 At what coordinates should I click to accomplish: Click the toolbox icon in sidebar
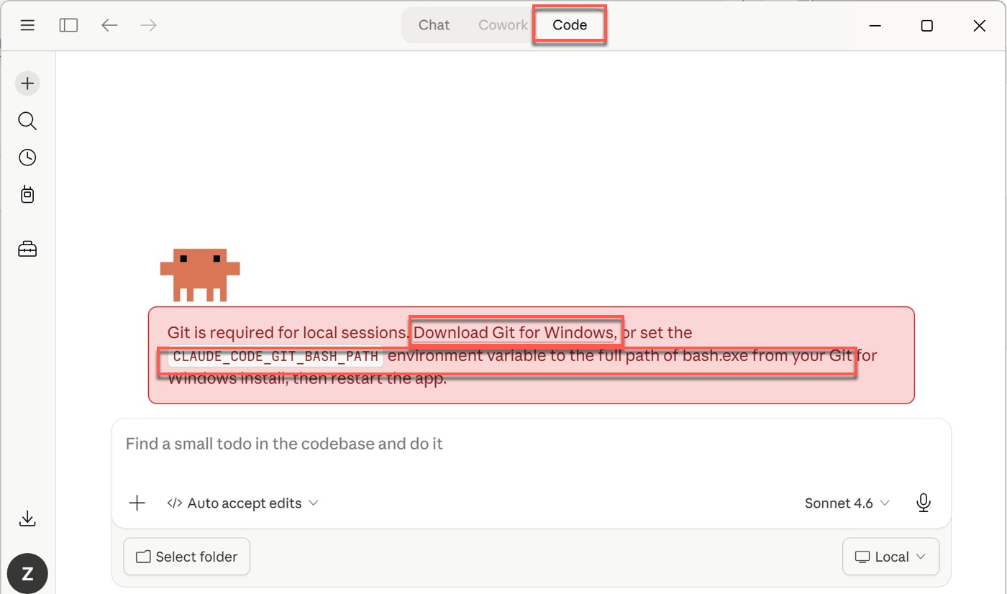(27, 250)
